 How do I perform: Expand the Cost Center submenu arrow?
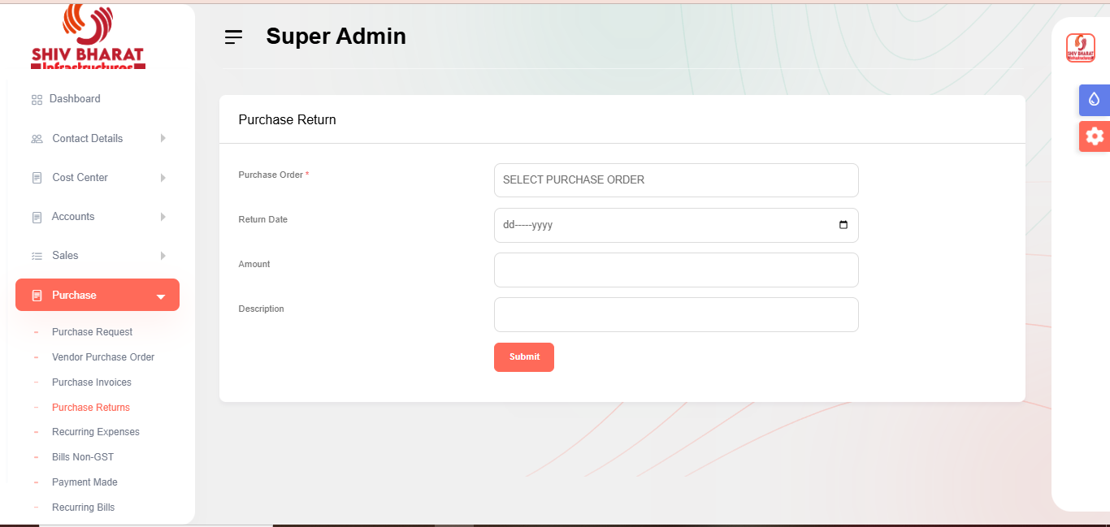[x=163, y=178]
